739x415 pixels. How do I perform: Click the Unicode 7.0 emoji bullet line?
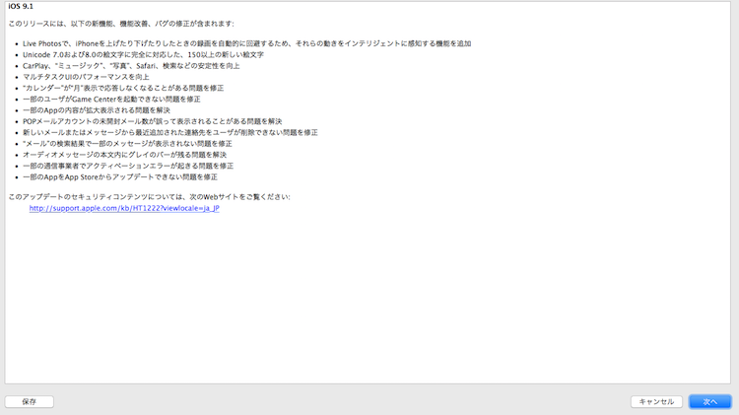155,55
